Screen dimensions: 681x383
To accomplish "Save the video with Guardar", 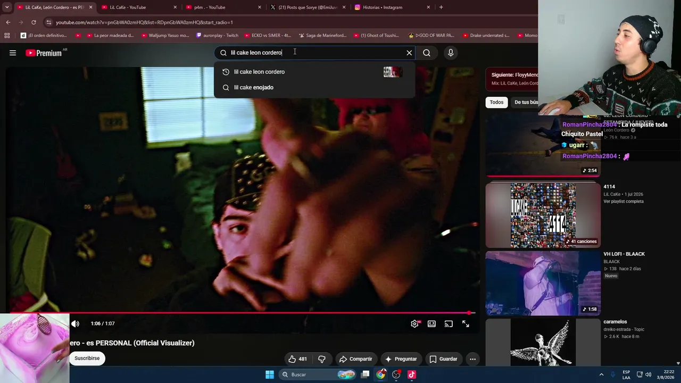I will click(443, 359).
